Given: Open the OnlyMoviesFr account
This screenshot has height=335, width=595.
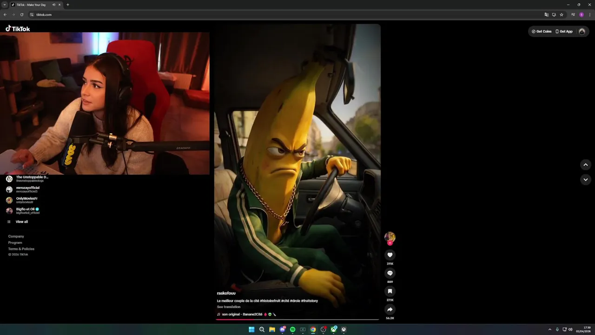Looking at the screenshot, I should [x=22, y=200].
